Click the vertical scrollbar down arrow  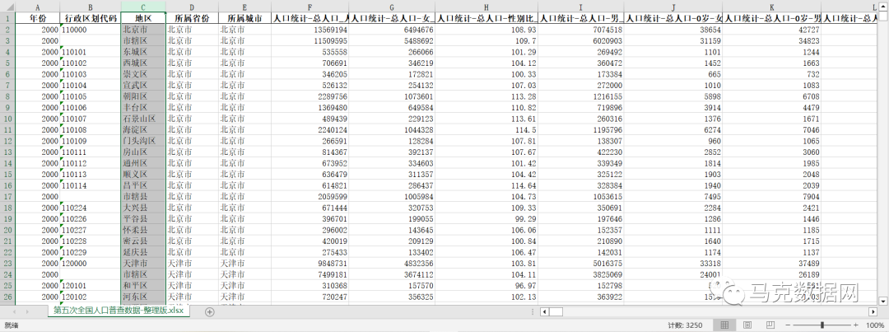882,300
